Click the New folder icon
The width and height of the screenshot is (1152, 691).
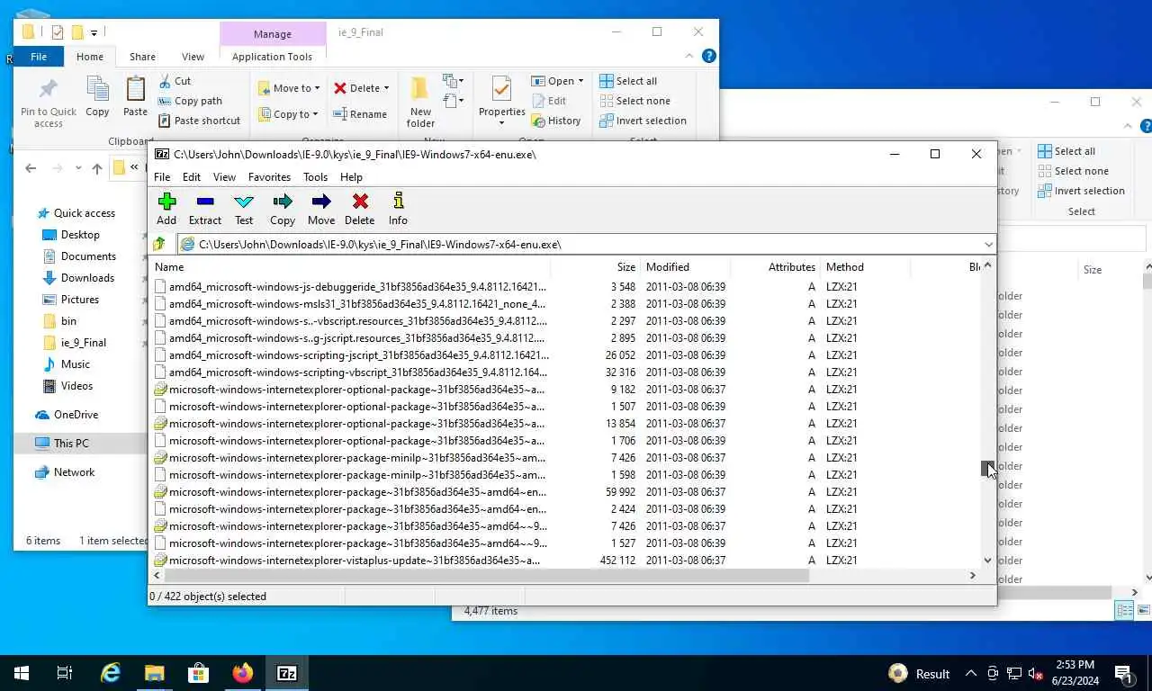pyautogui.click(x=420, y=102)
